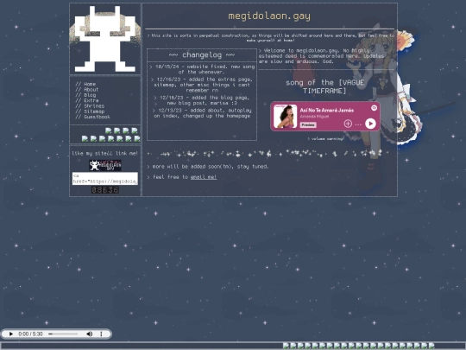Click the 12/13/23 changelog entry

[x=202, y=113]
